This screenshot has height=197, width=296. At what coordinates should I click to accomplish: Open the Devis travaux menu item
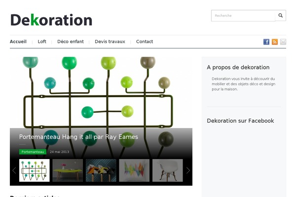110,41
